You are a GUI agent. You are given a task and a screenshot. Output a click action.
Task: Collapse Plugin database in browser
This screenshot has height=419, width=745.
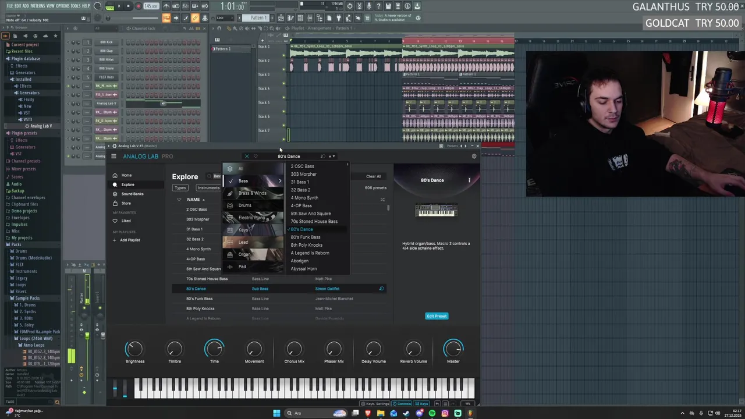(24, 58)
